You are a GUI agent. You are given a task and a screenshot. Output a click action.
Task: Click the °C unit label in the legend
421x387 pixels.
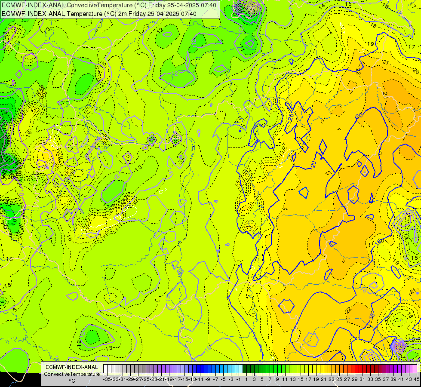(72, 381)
